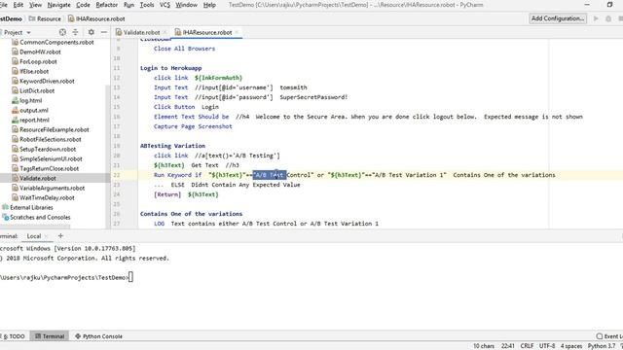Click the Python 3.7 interpreter indicator
The width and height of the screenshot is (623, 350).
pyautogui.click(x=602, y=346)
